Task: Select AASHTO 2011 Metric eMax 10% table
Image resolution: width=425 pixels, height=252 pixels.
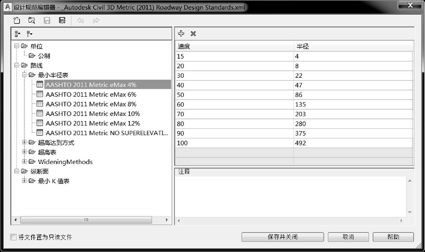Action: [93, 114]
